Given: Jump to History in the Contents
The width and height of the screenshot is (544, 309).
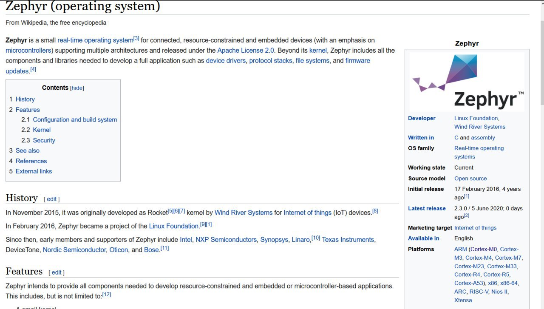Looking at the screenshot, I should 25,99.
